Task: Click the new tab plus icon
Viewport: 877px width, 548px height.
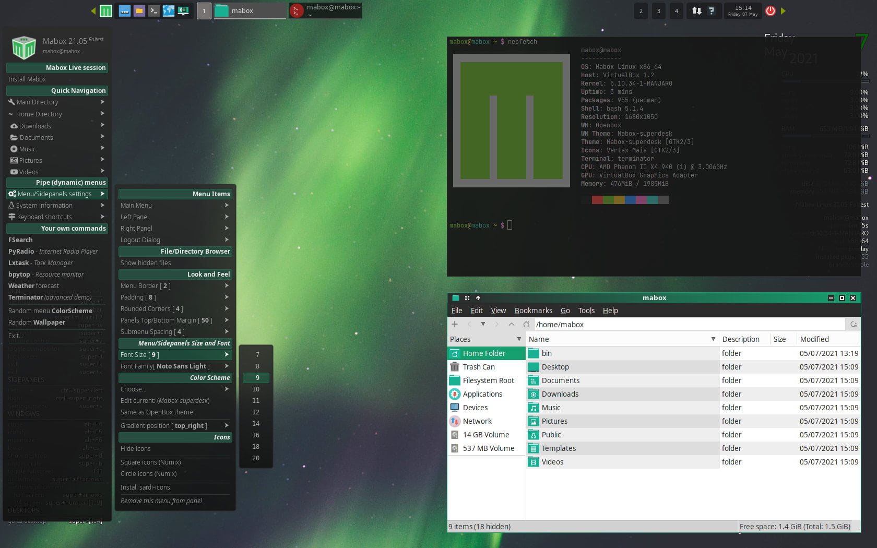Action: tap(455, 324)
